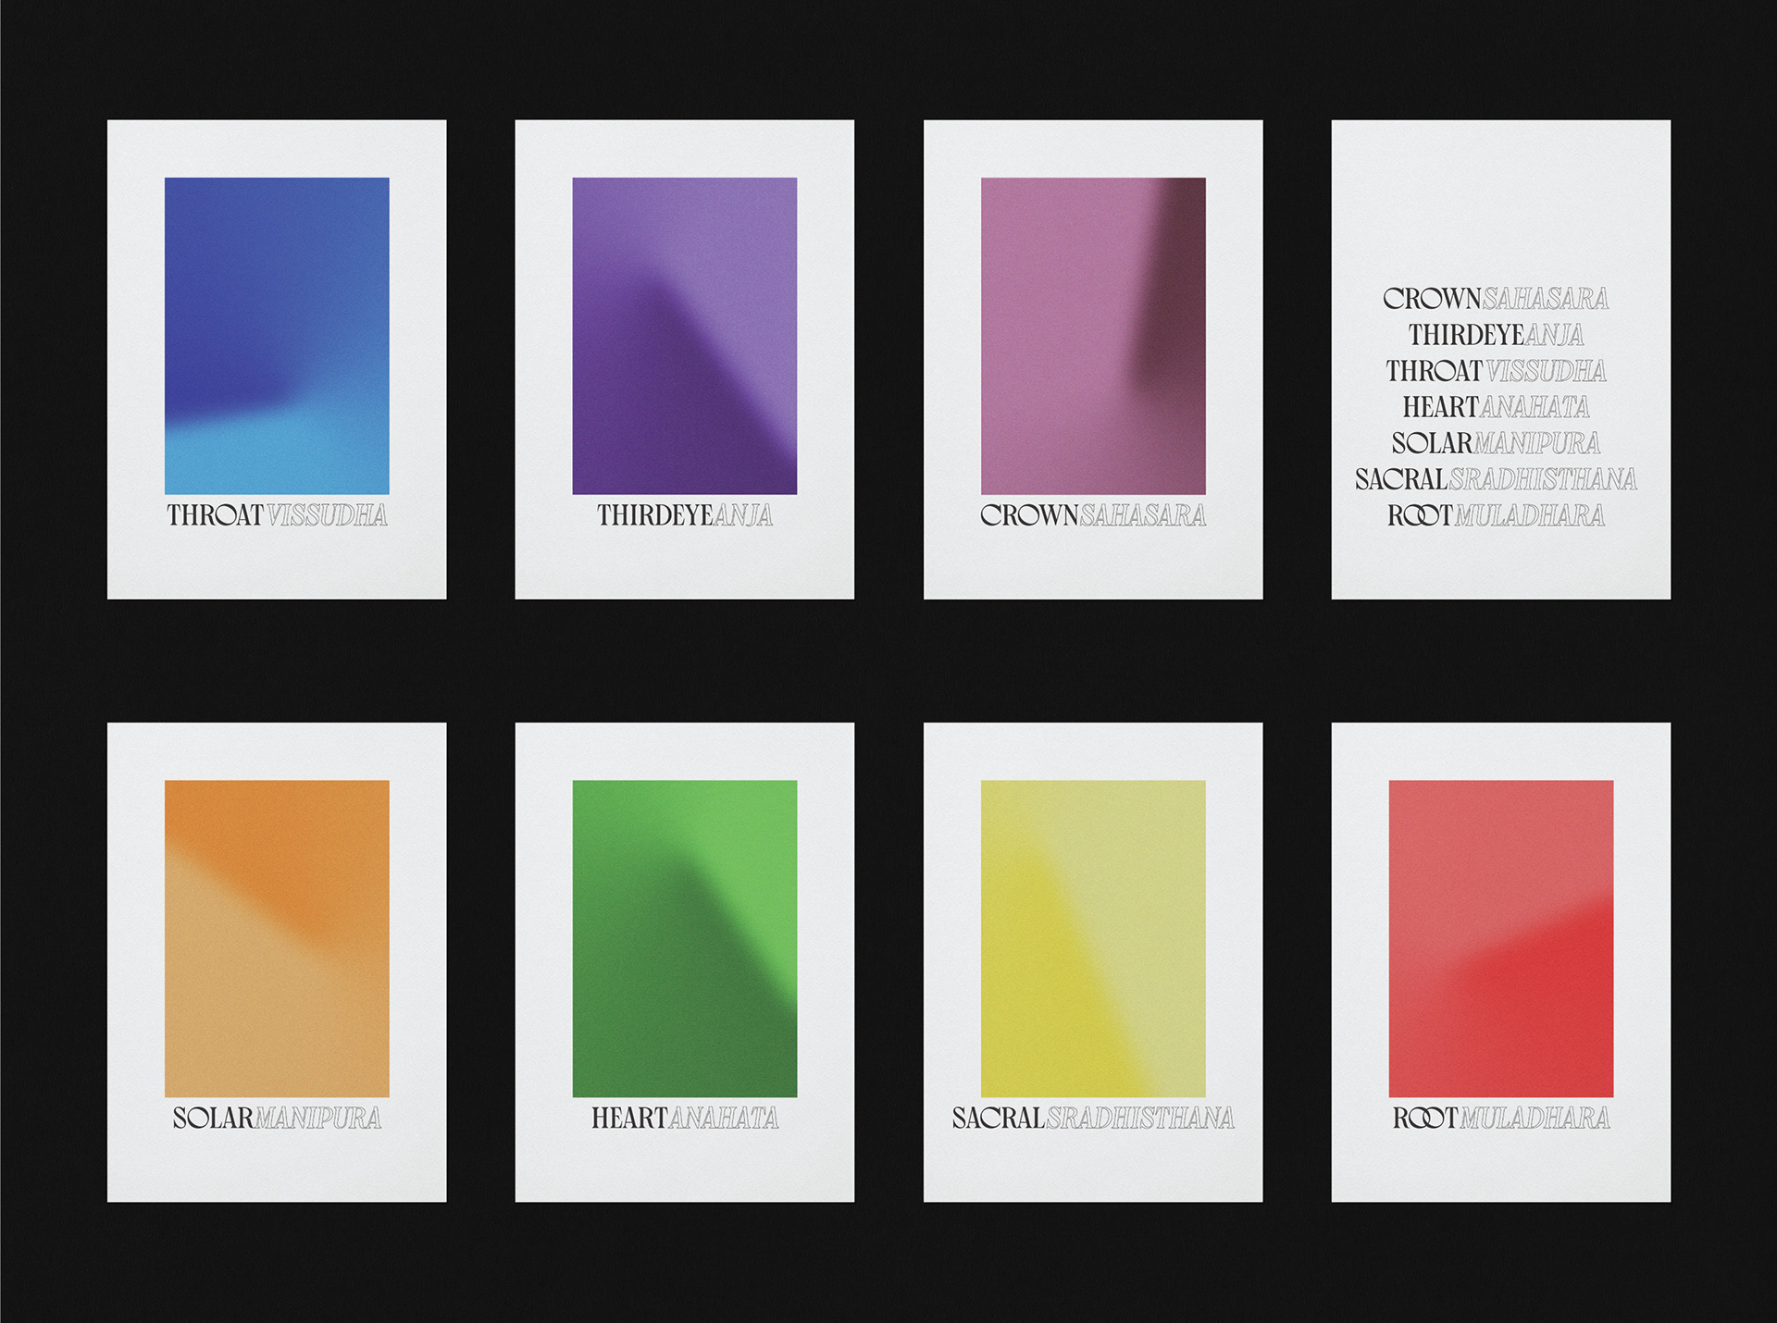Click the HEART ANAHATA caption under green card
This screenshot has width=1777, height=1323.
[684, 1119]
